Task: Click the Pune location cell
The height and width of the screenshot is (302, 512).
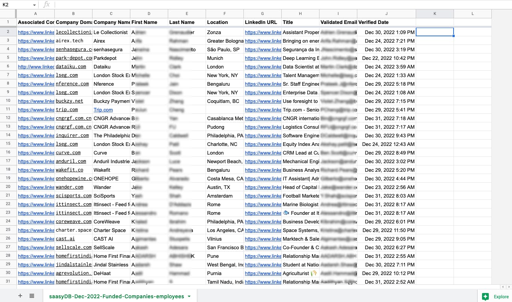Action: (225, 256)
